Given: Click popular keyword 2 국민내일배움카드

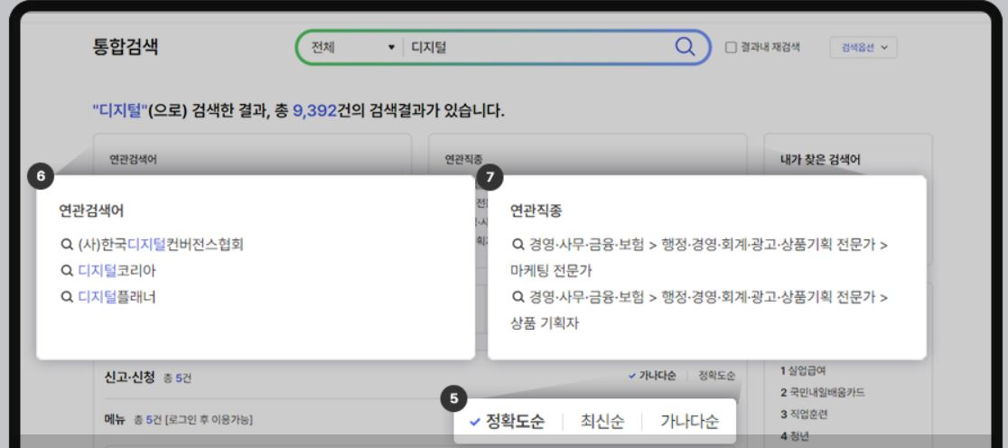Looking at the screenshot, I should 823,393.
